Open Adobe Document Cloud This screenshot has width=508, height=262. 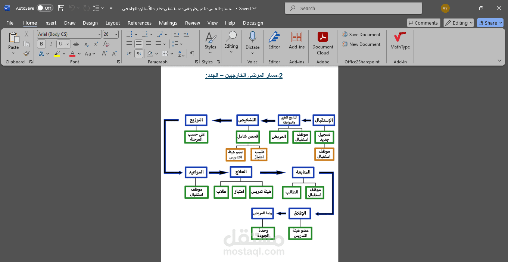click(323, 43)
